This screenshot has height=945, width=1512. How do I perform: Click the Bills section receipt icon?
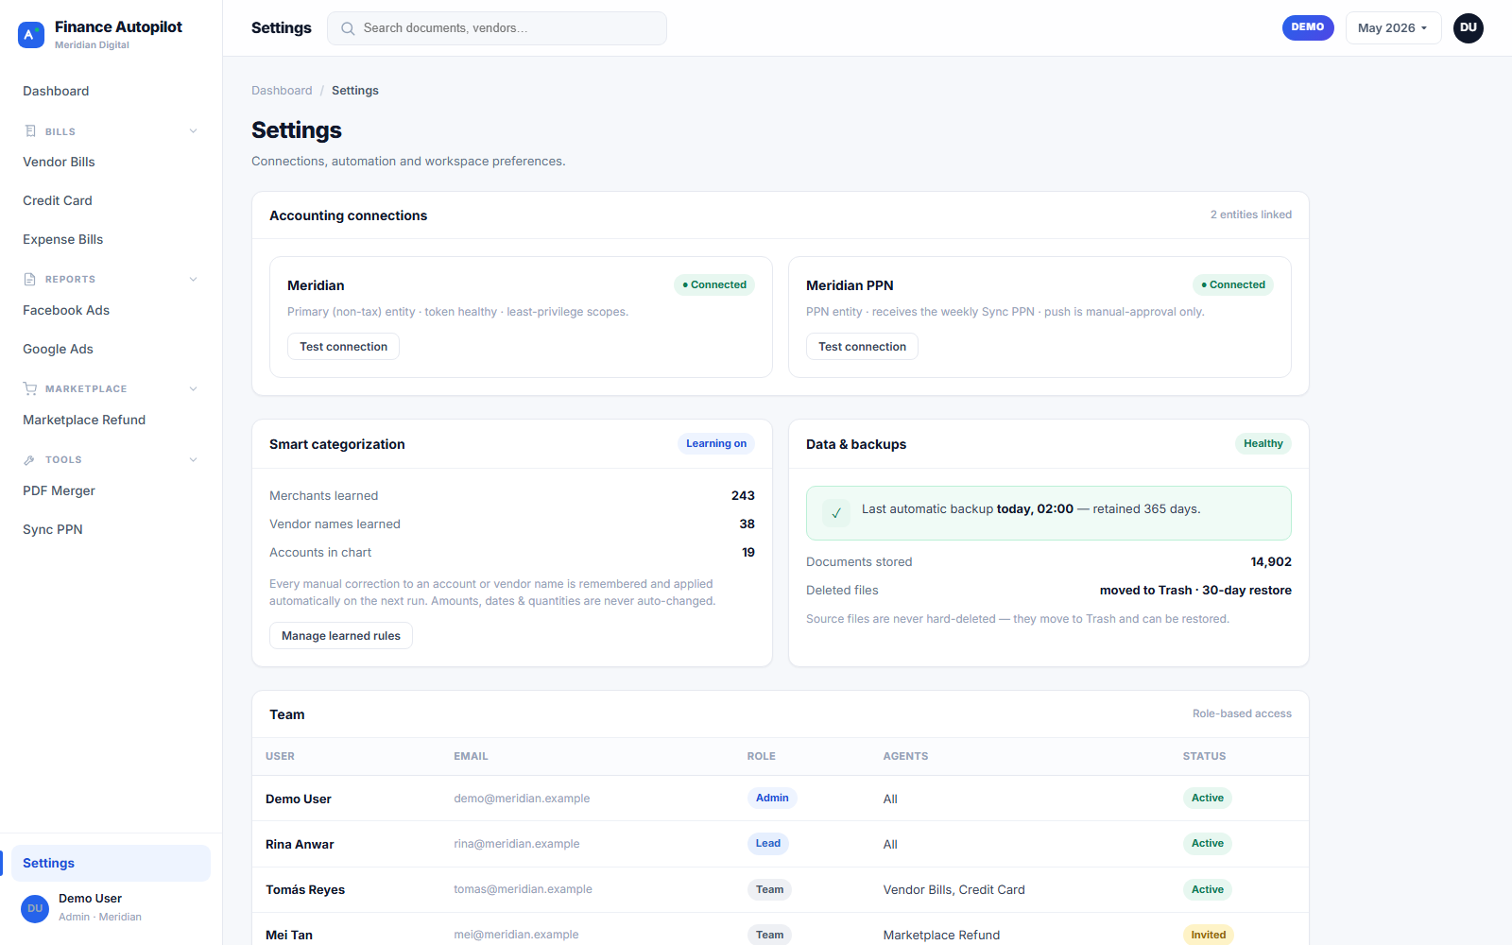30,131
